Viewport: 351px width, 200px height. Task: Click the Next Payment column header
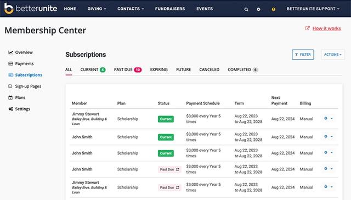(x=279, y=101)
